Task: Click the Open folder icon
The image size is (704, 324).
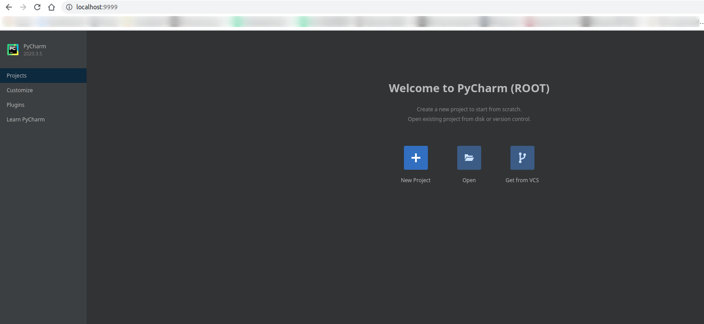Action: (469, 158)
